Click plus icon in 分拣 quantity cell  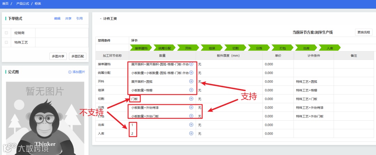click(191, 107)
